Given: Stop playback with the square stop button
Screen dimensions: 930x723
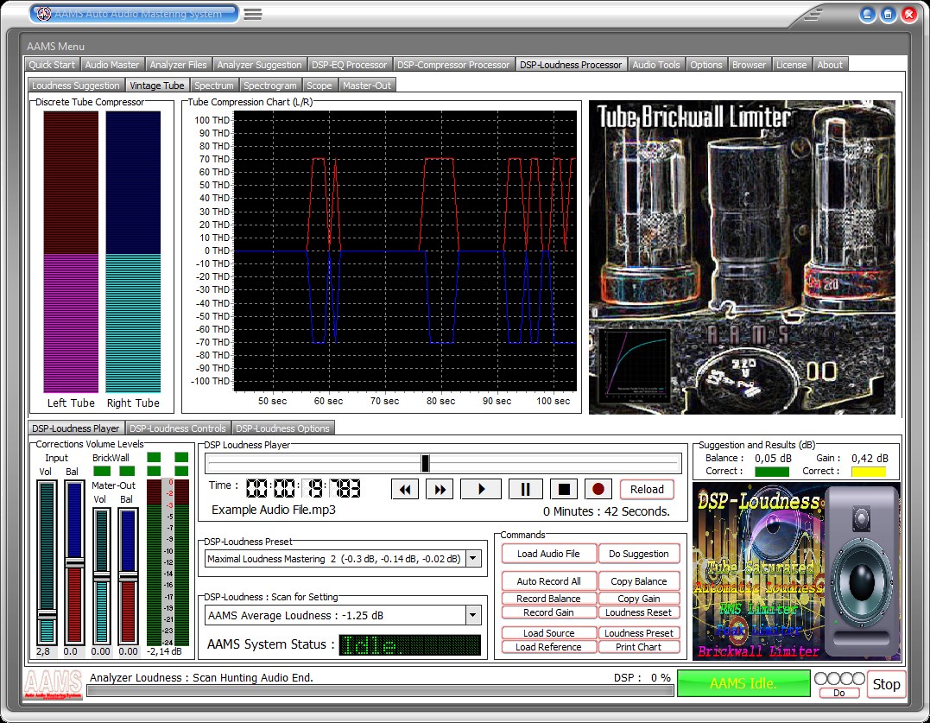Looking at the screenshot, I should [x=564, y=489].
